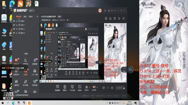Switch to the 可改名 scene tab
188x105 pixels.
coord(31,17)
